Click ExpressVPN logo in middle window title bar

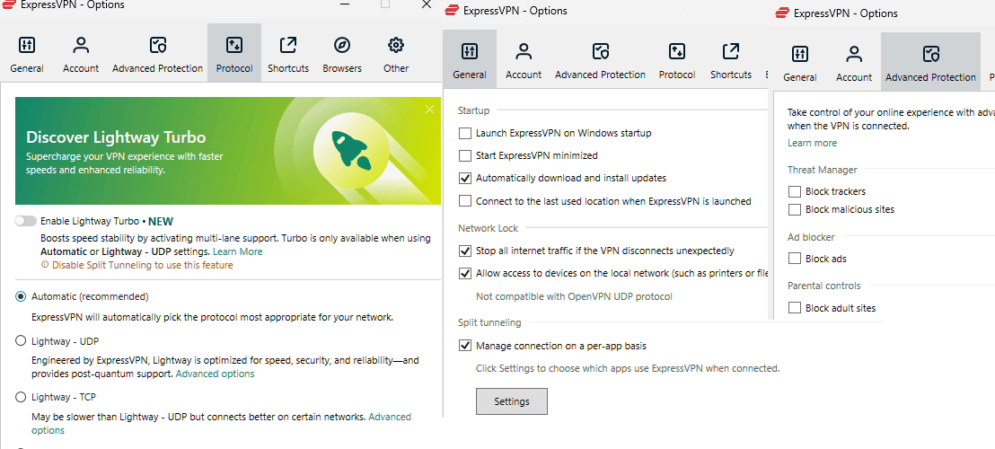point(451,10)
